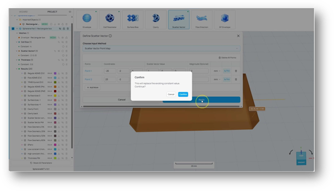Image resolution: width=334 pixels, height=191 pixels.
Task: Confirm replacing the existing constant value
Action: (183, 94)
